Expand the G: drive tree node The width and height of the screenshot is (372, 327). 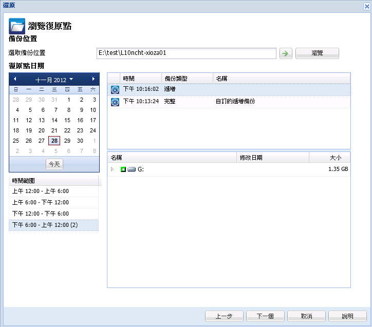pyautogui.click(x=113, y=169)
